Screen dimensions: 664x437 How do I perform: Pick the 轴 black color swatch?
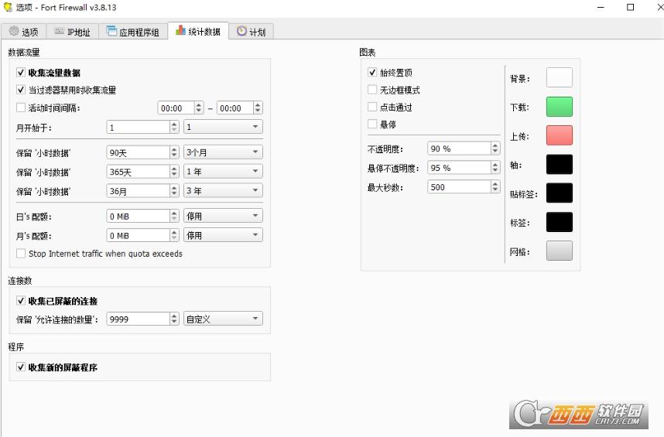click(x=559, y=165)
